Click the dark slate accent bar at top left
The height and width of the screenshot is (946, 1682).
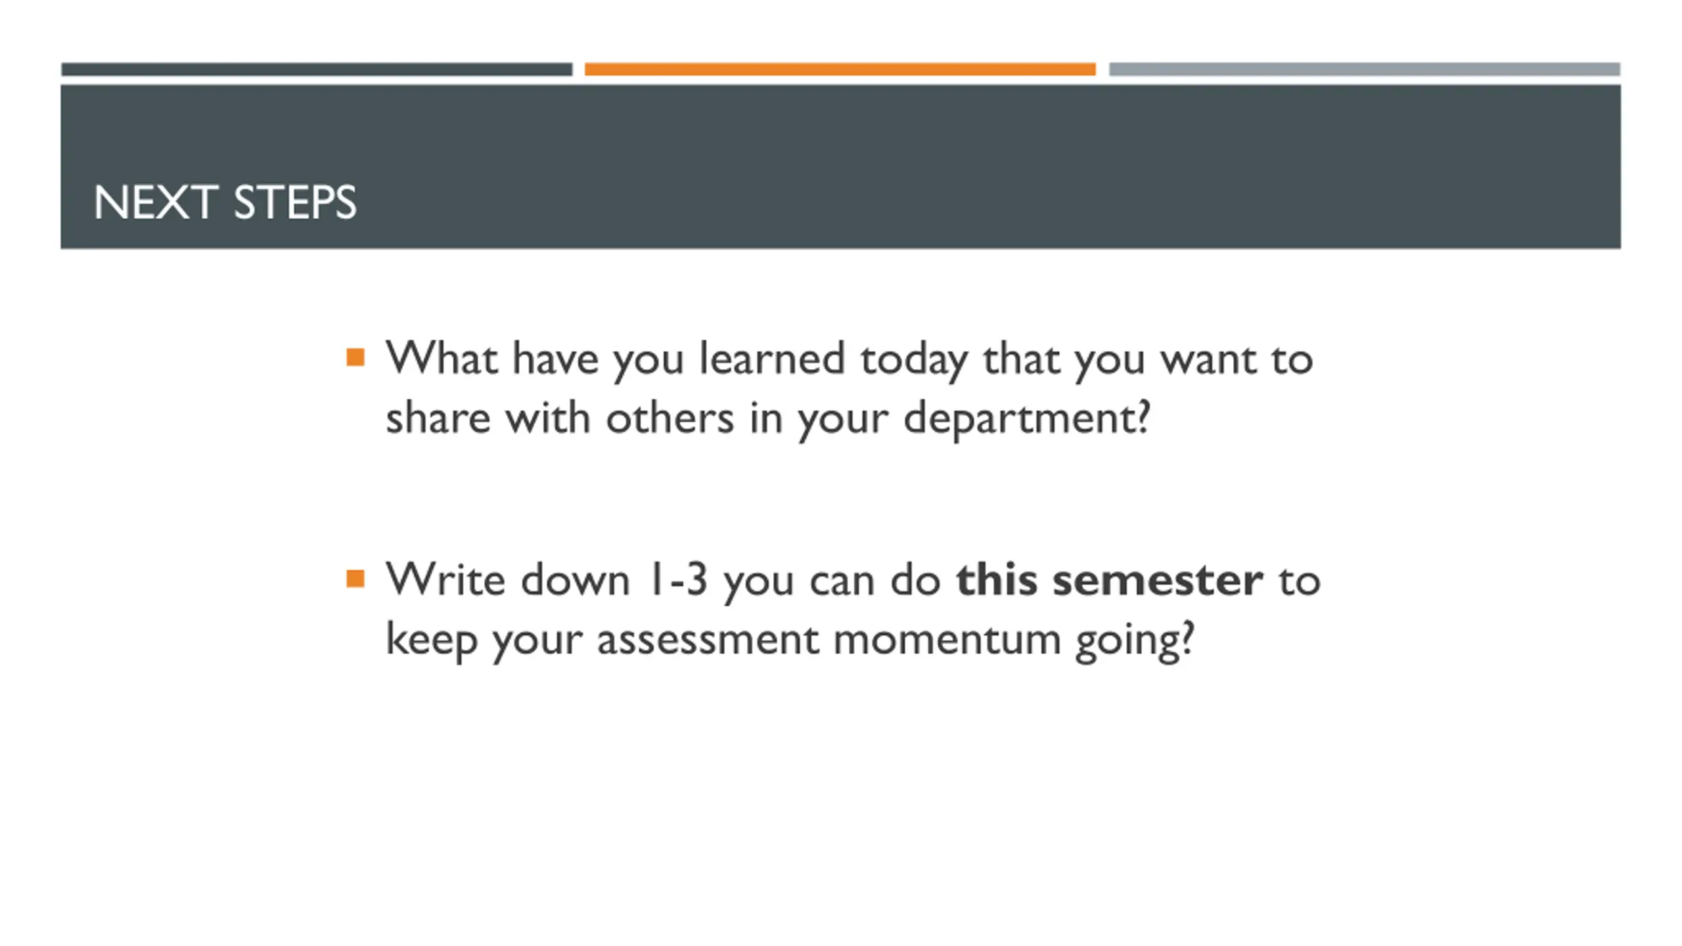(317, 69)
